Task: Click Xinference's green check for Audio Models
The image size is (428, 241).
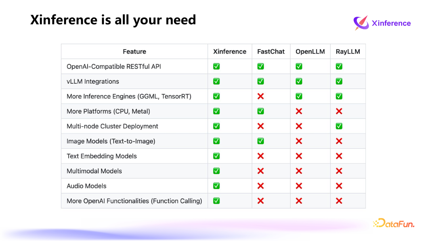Action: pyautogui.click(x=216, y=186)
